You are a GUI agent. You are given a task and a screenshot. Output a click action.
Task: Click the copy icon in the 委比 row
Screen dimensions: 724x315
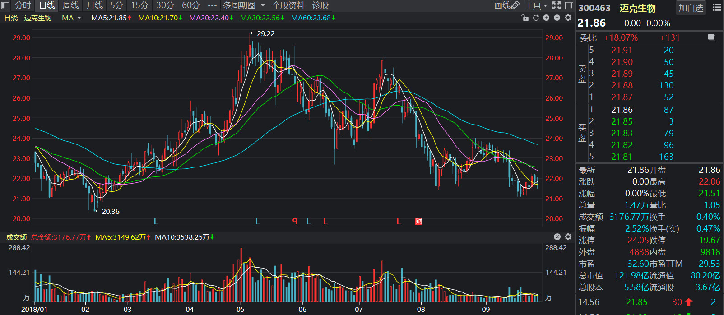(x=712, y=37)
